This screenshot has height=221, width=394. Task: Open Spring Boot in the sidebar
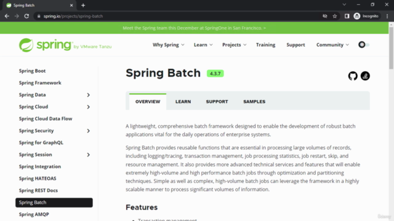[32, 71]
